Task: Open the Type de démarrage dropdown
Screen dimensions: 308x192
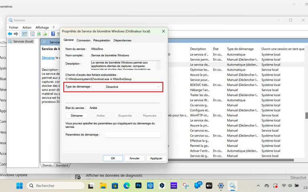Action: 132,86
